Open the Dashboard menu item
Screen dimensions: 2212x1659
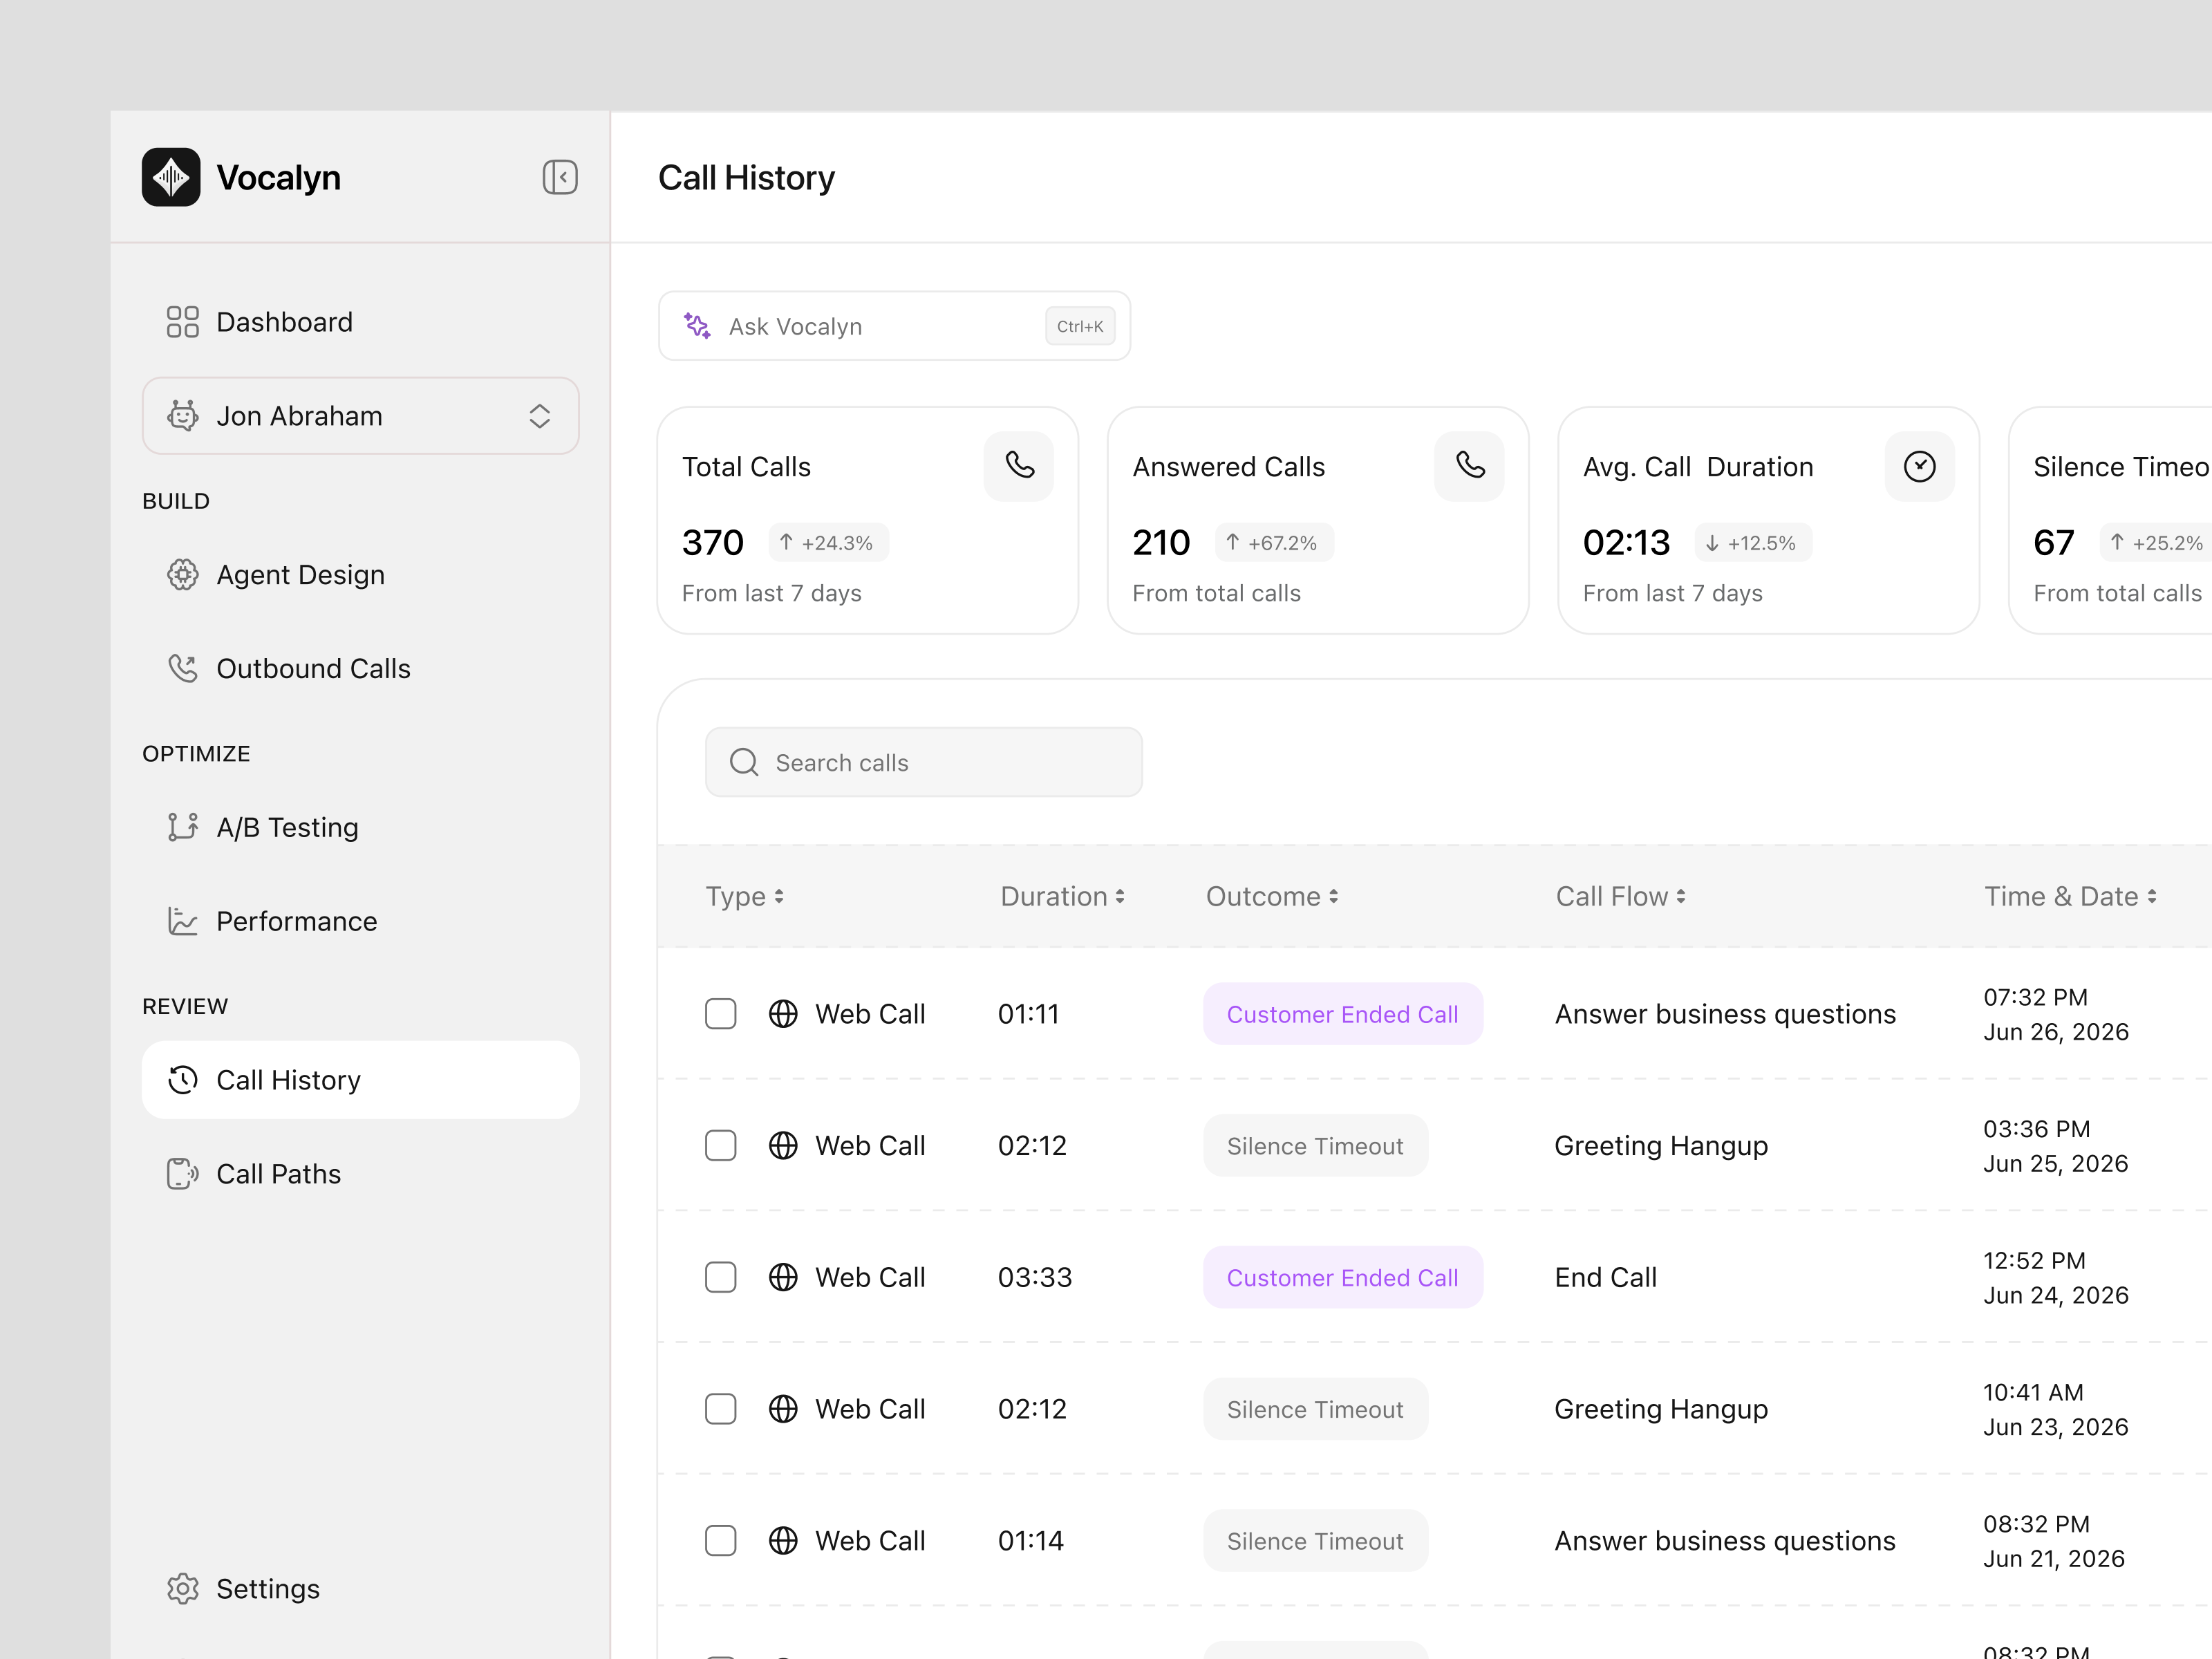coord(361,322)
